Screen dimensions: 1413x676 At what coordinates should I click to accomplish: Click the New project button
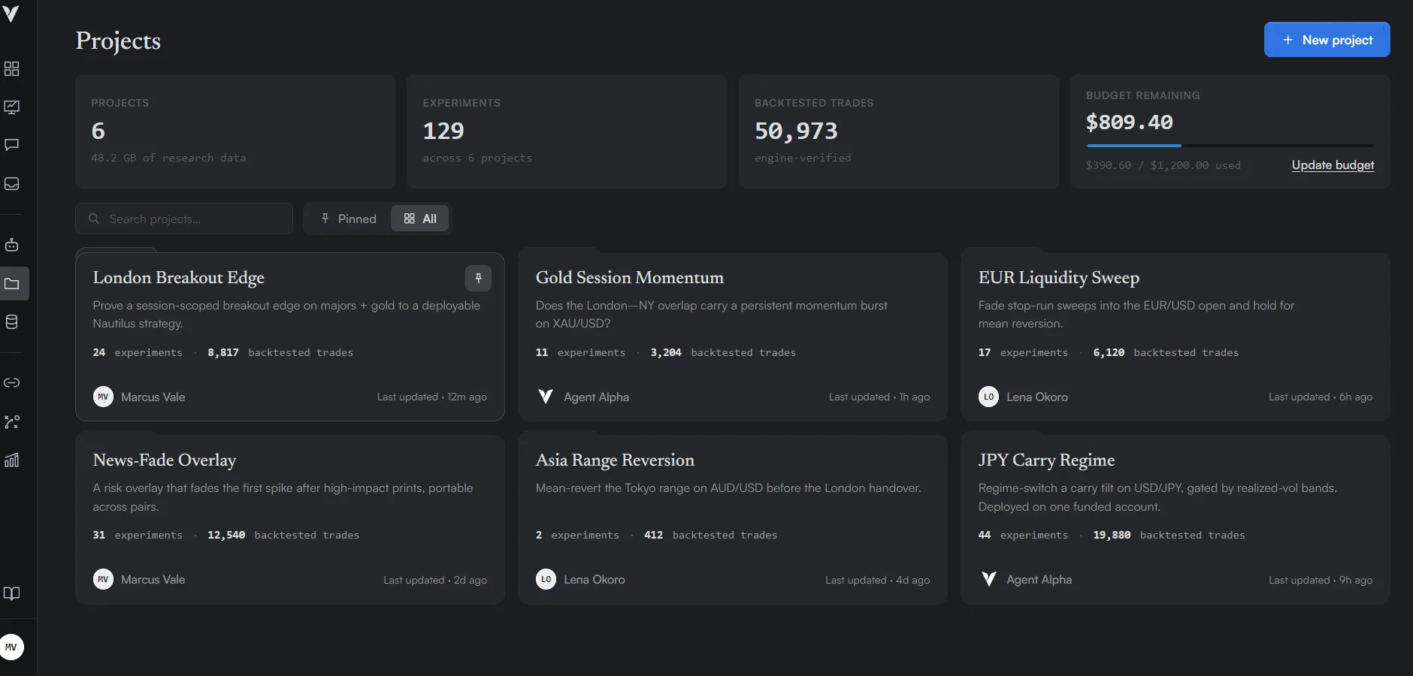pos(1327,40)
